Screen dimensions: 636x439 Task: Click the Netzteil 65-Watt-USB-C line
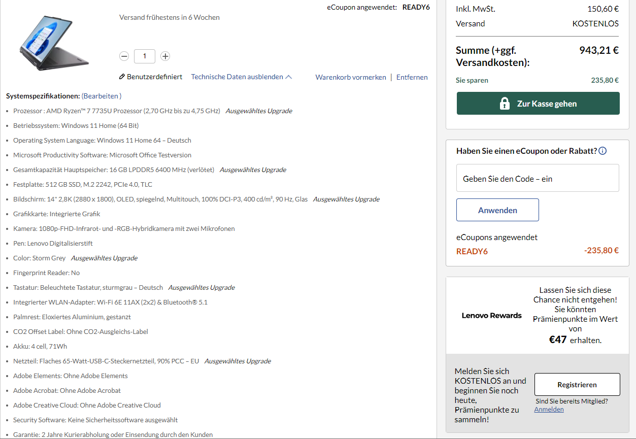click(x=106, y=361)
